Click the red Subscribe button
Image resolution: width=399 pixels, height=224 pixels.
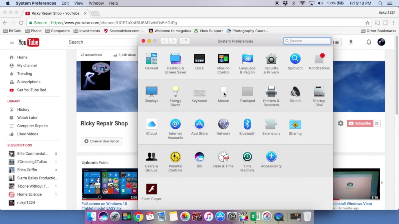click(x=360, y=124)
